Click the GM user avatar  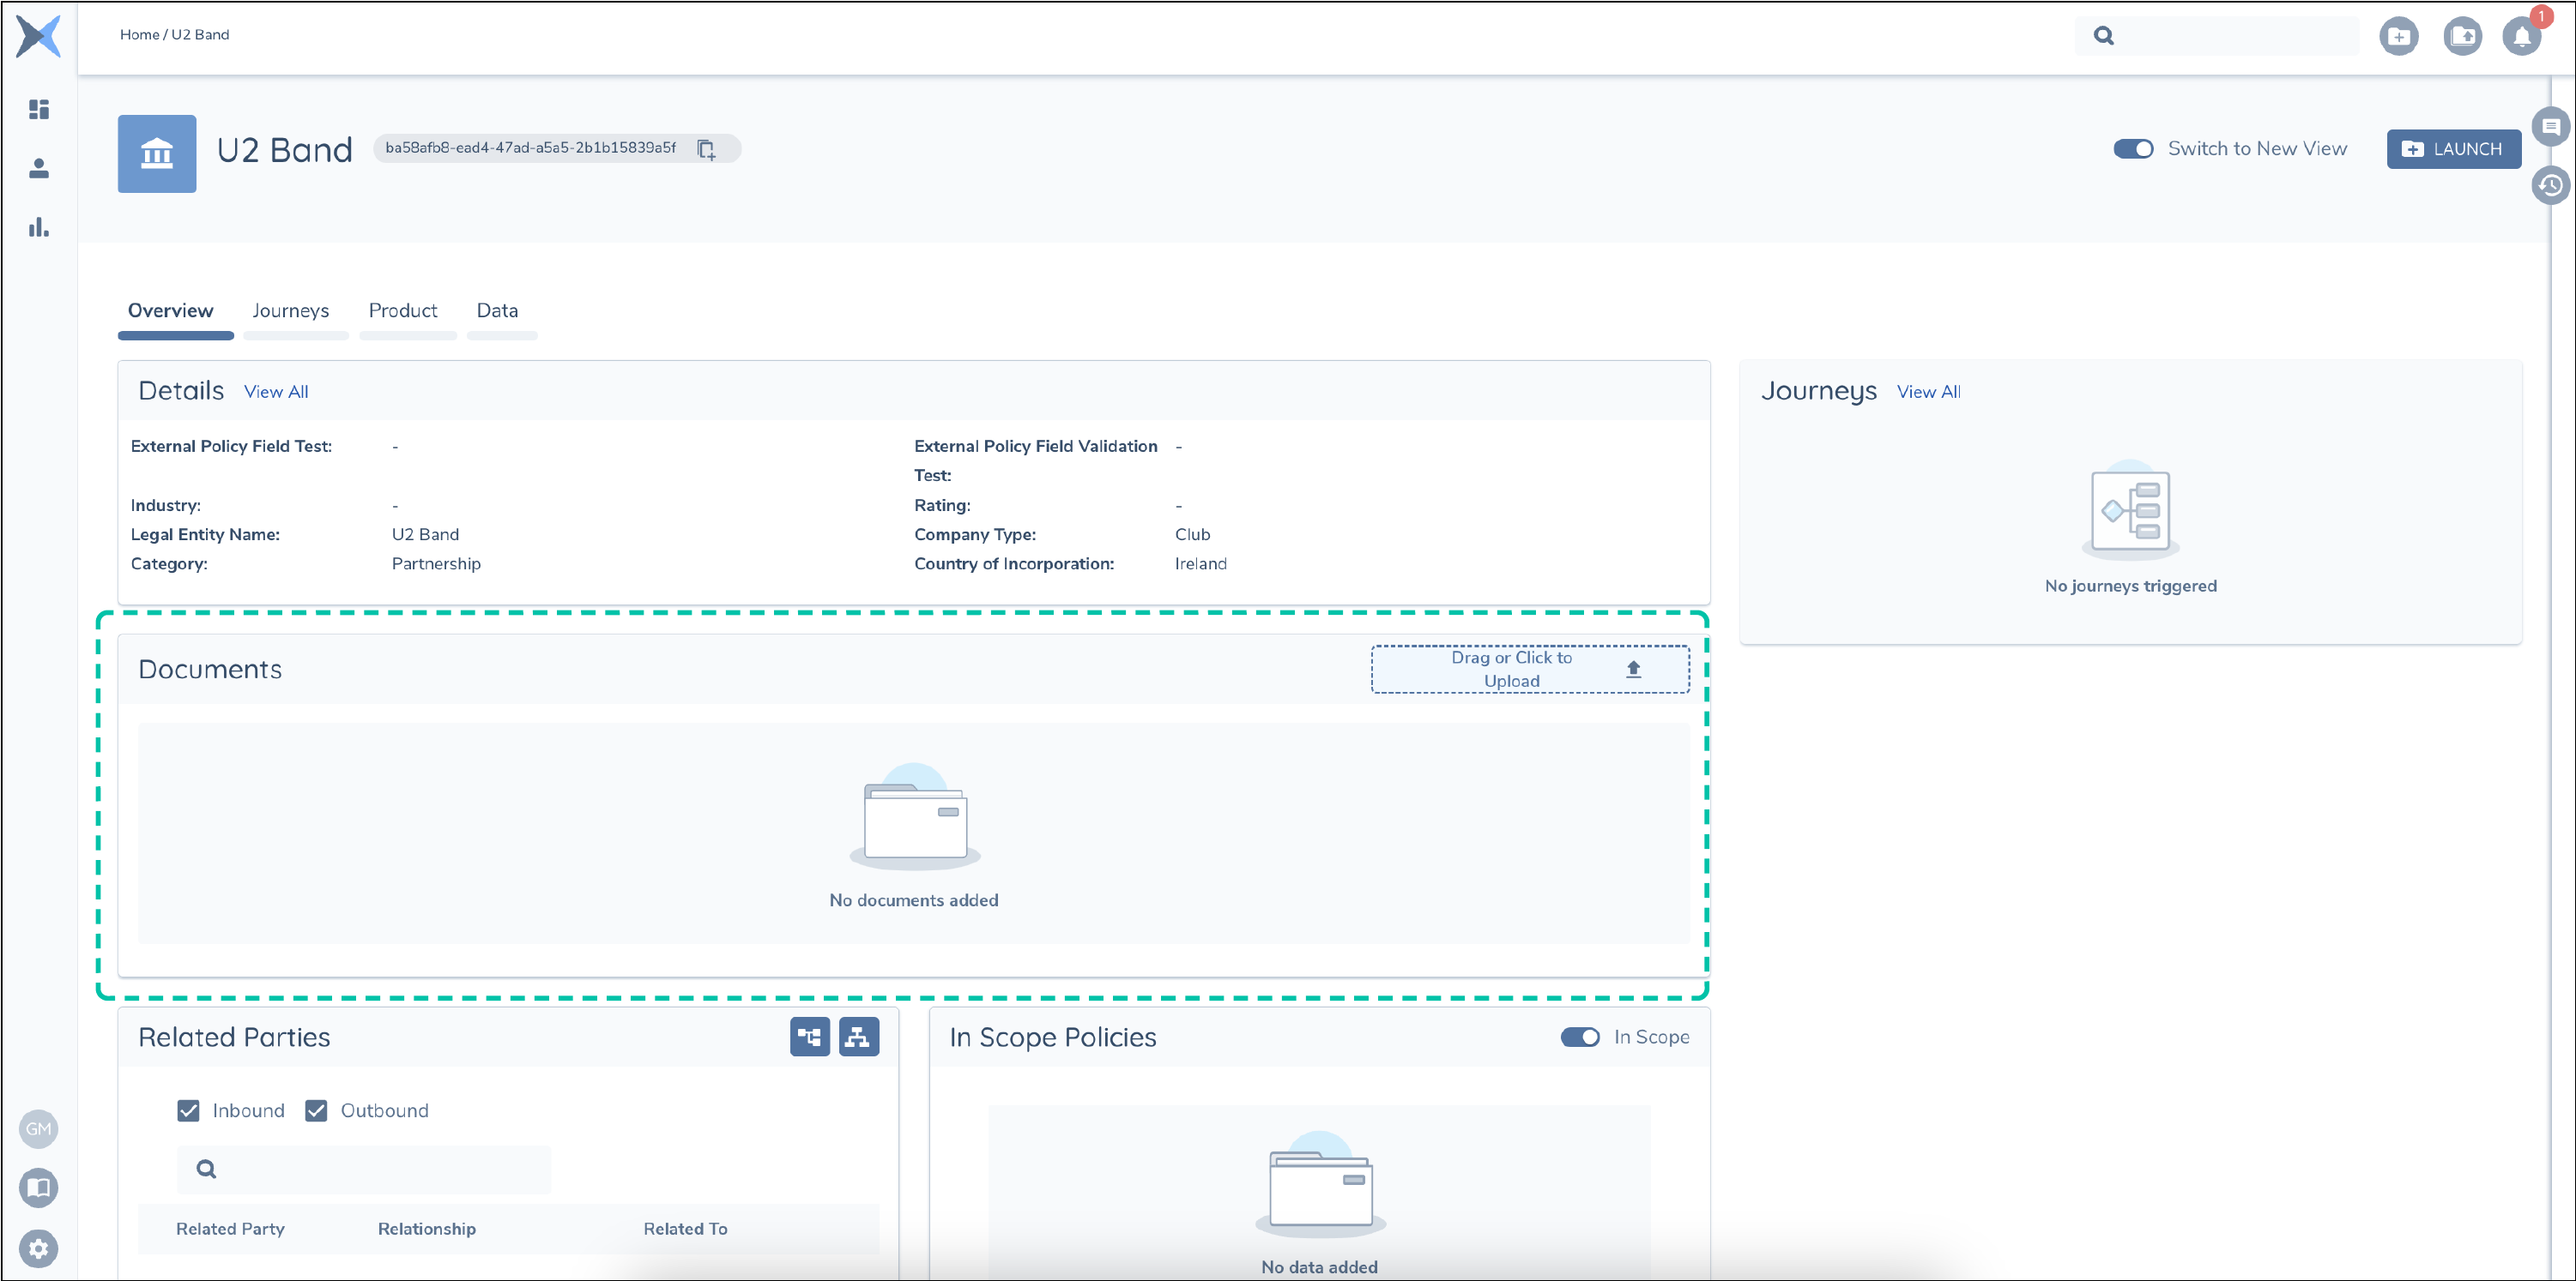click(x=39, y=1128)
